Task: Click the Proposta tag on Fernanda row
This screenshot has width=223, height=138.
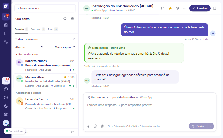Action: pos(60,108)
